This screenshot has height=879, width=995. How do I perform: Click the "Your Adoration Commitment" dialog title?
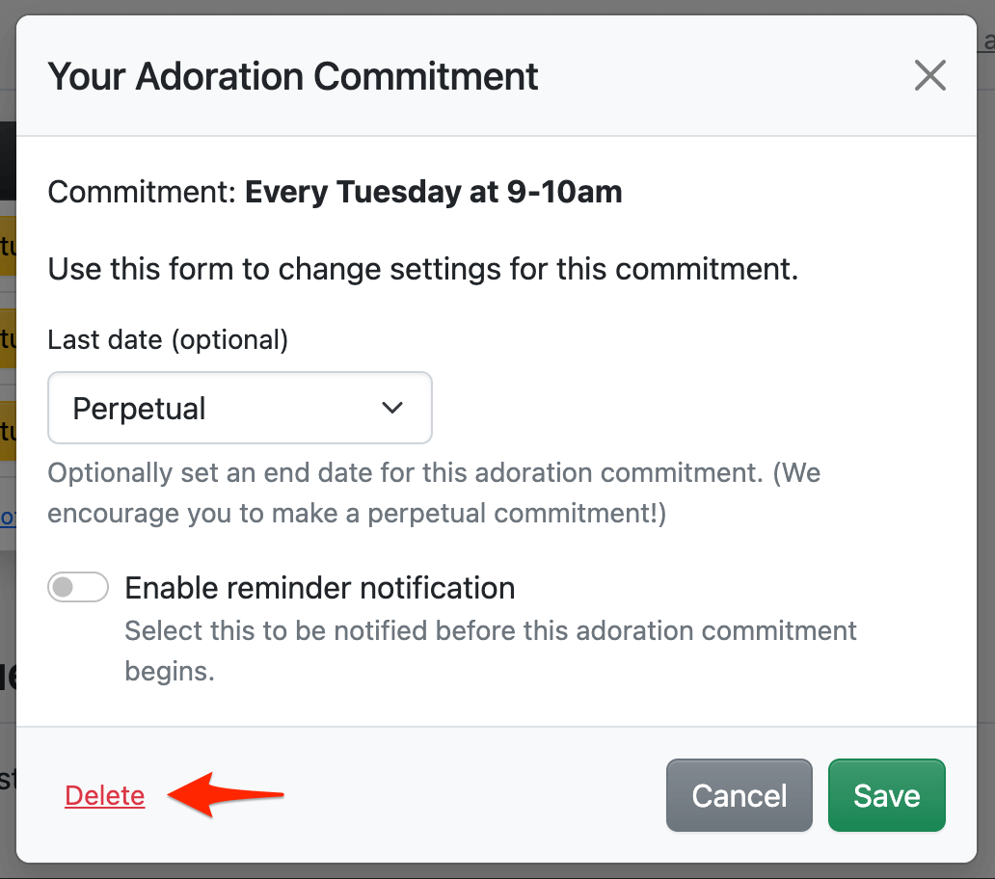point(293,75)
